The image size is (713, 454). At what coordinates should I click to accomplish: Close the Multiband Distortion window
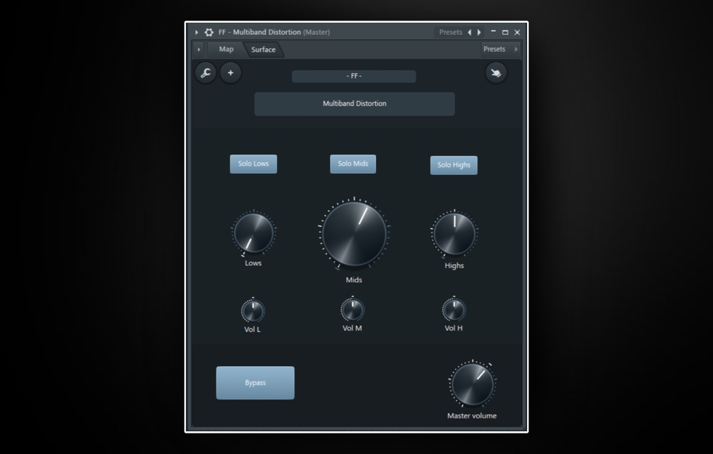[x=517, y=32]
